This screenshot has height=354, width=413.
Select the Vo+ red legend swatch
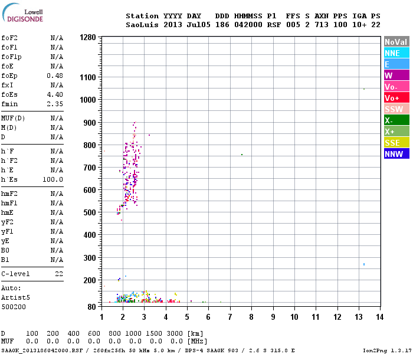(396, 98)
